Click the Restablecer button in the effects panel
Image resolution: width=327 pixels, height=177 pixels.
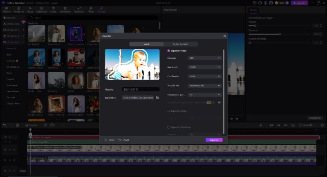click(315, 118)
